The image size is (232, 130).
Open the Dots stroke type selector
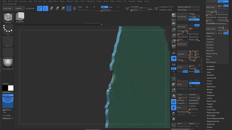[x=8, y=30]
